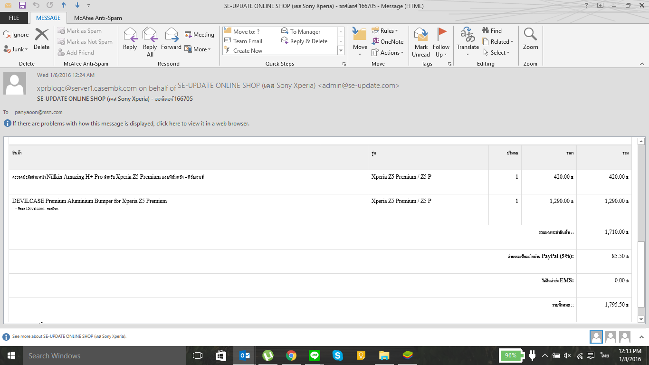Launch Google Chrome from the taskbar
Viewport: 649px width, 365px height.
291,355
